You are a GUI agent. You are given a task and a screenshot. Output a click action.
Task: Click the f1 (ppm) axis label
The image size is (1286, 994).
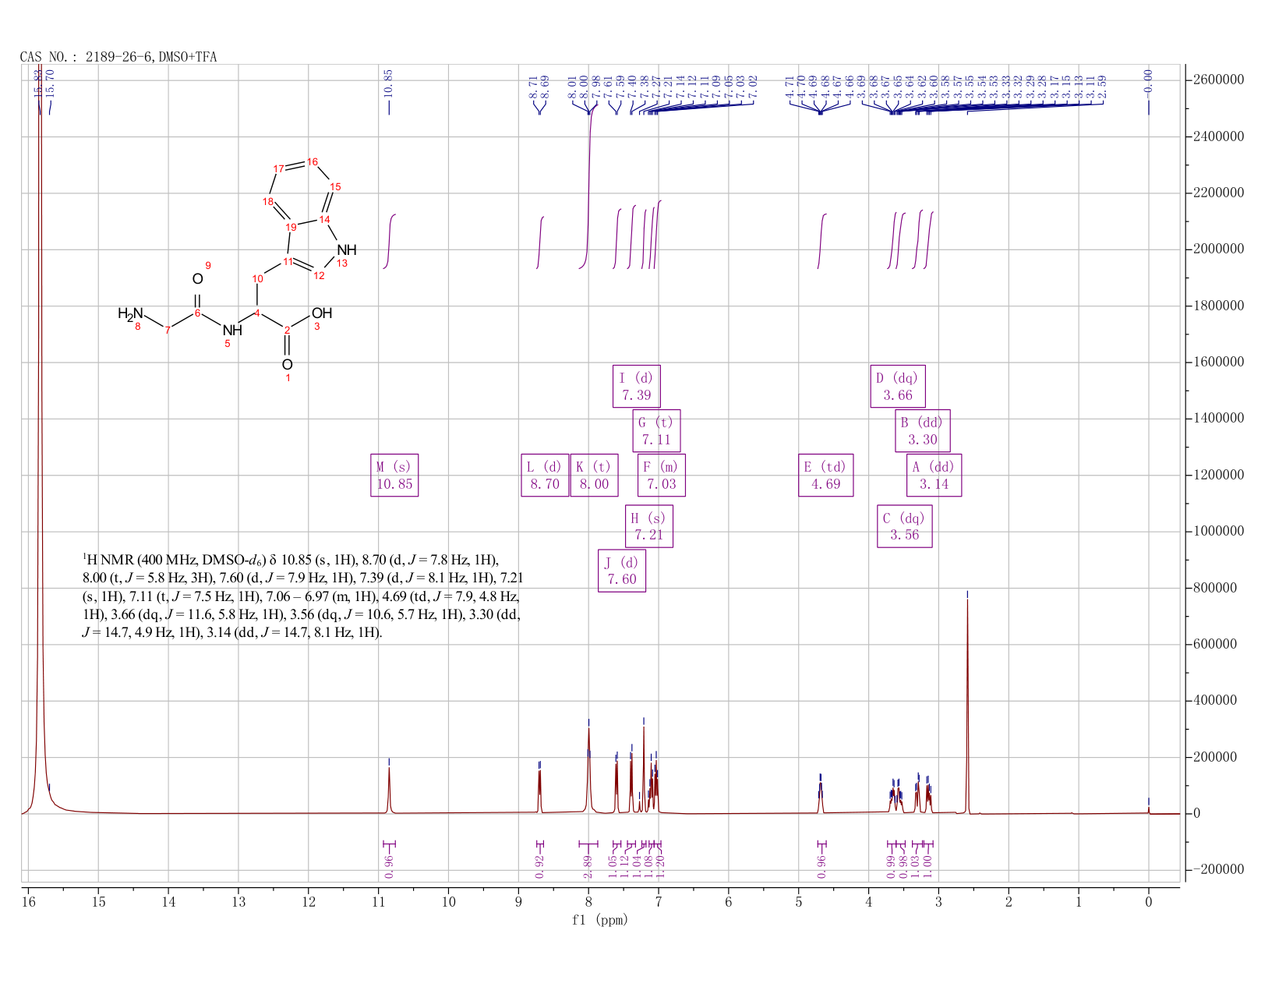pos(600,920)
